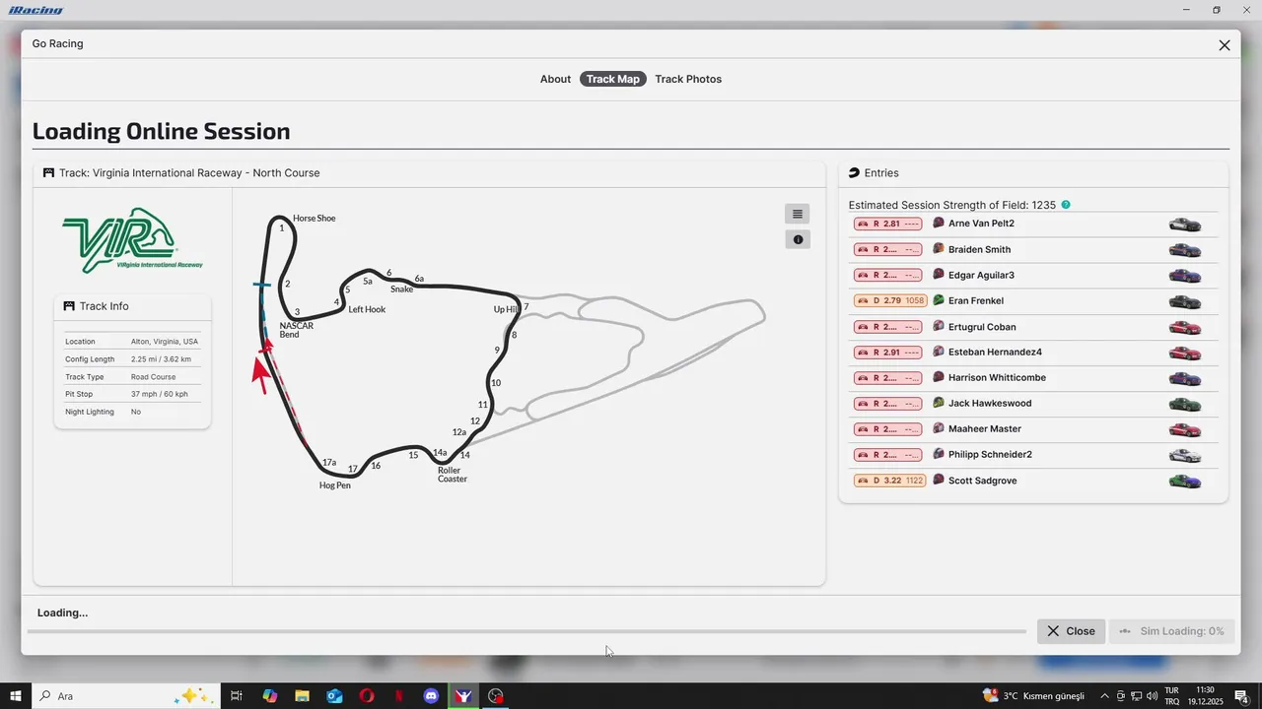Click Arne Van Pelt2's R 2.81 license badge

887,224
